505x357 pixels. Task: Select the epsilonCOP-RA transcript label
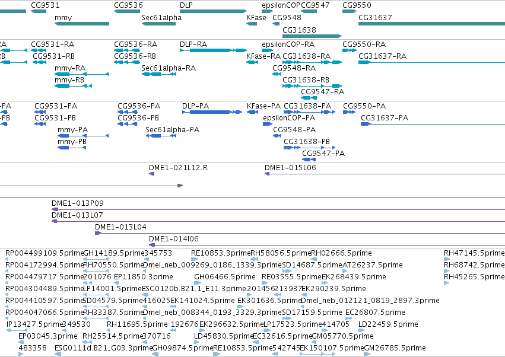pos(288,44)
